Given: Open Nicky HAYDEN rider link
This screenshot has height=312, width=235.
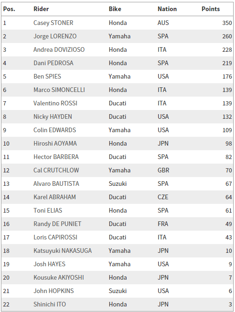Looking at the screenshot, I should [x=53, y=116].
